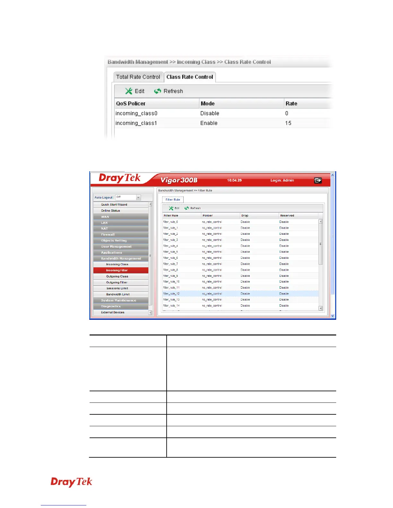Click the Mode column header
This screenshot has width=393, height=508.
click(241, 104)
